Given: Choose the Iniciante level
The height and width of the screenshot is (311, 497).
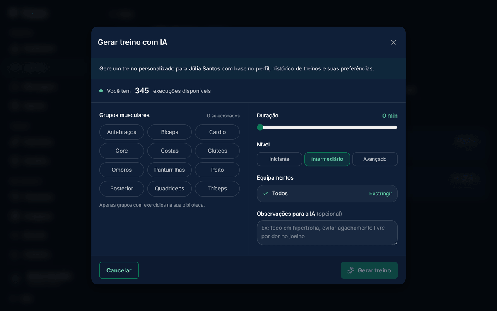Looking at the screenshot, I should (280, 159).
